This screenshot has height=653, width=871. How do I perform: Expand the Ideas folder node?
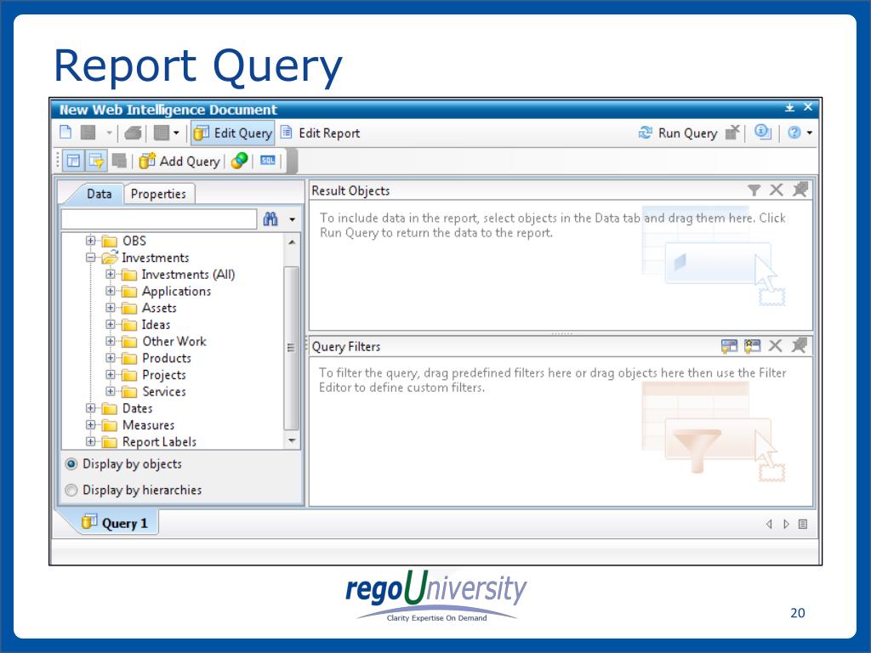110,324
